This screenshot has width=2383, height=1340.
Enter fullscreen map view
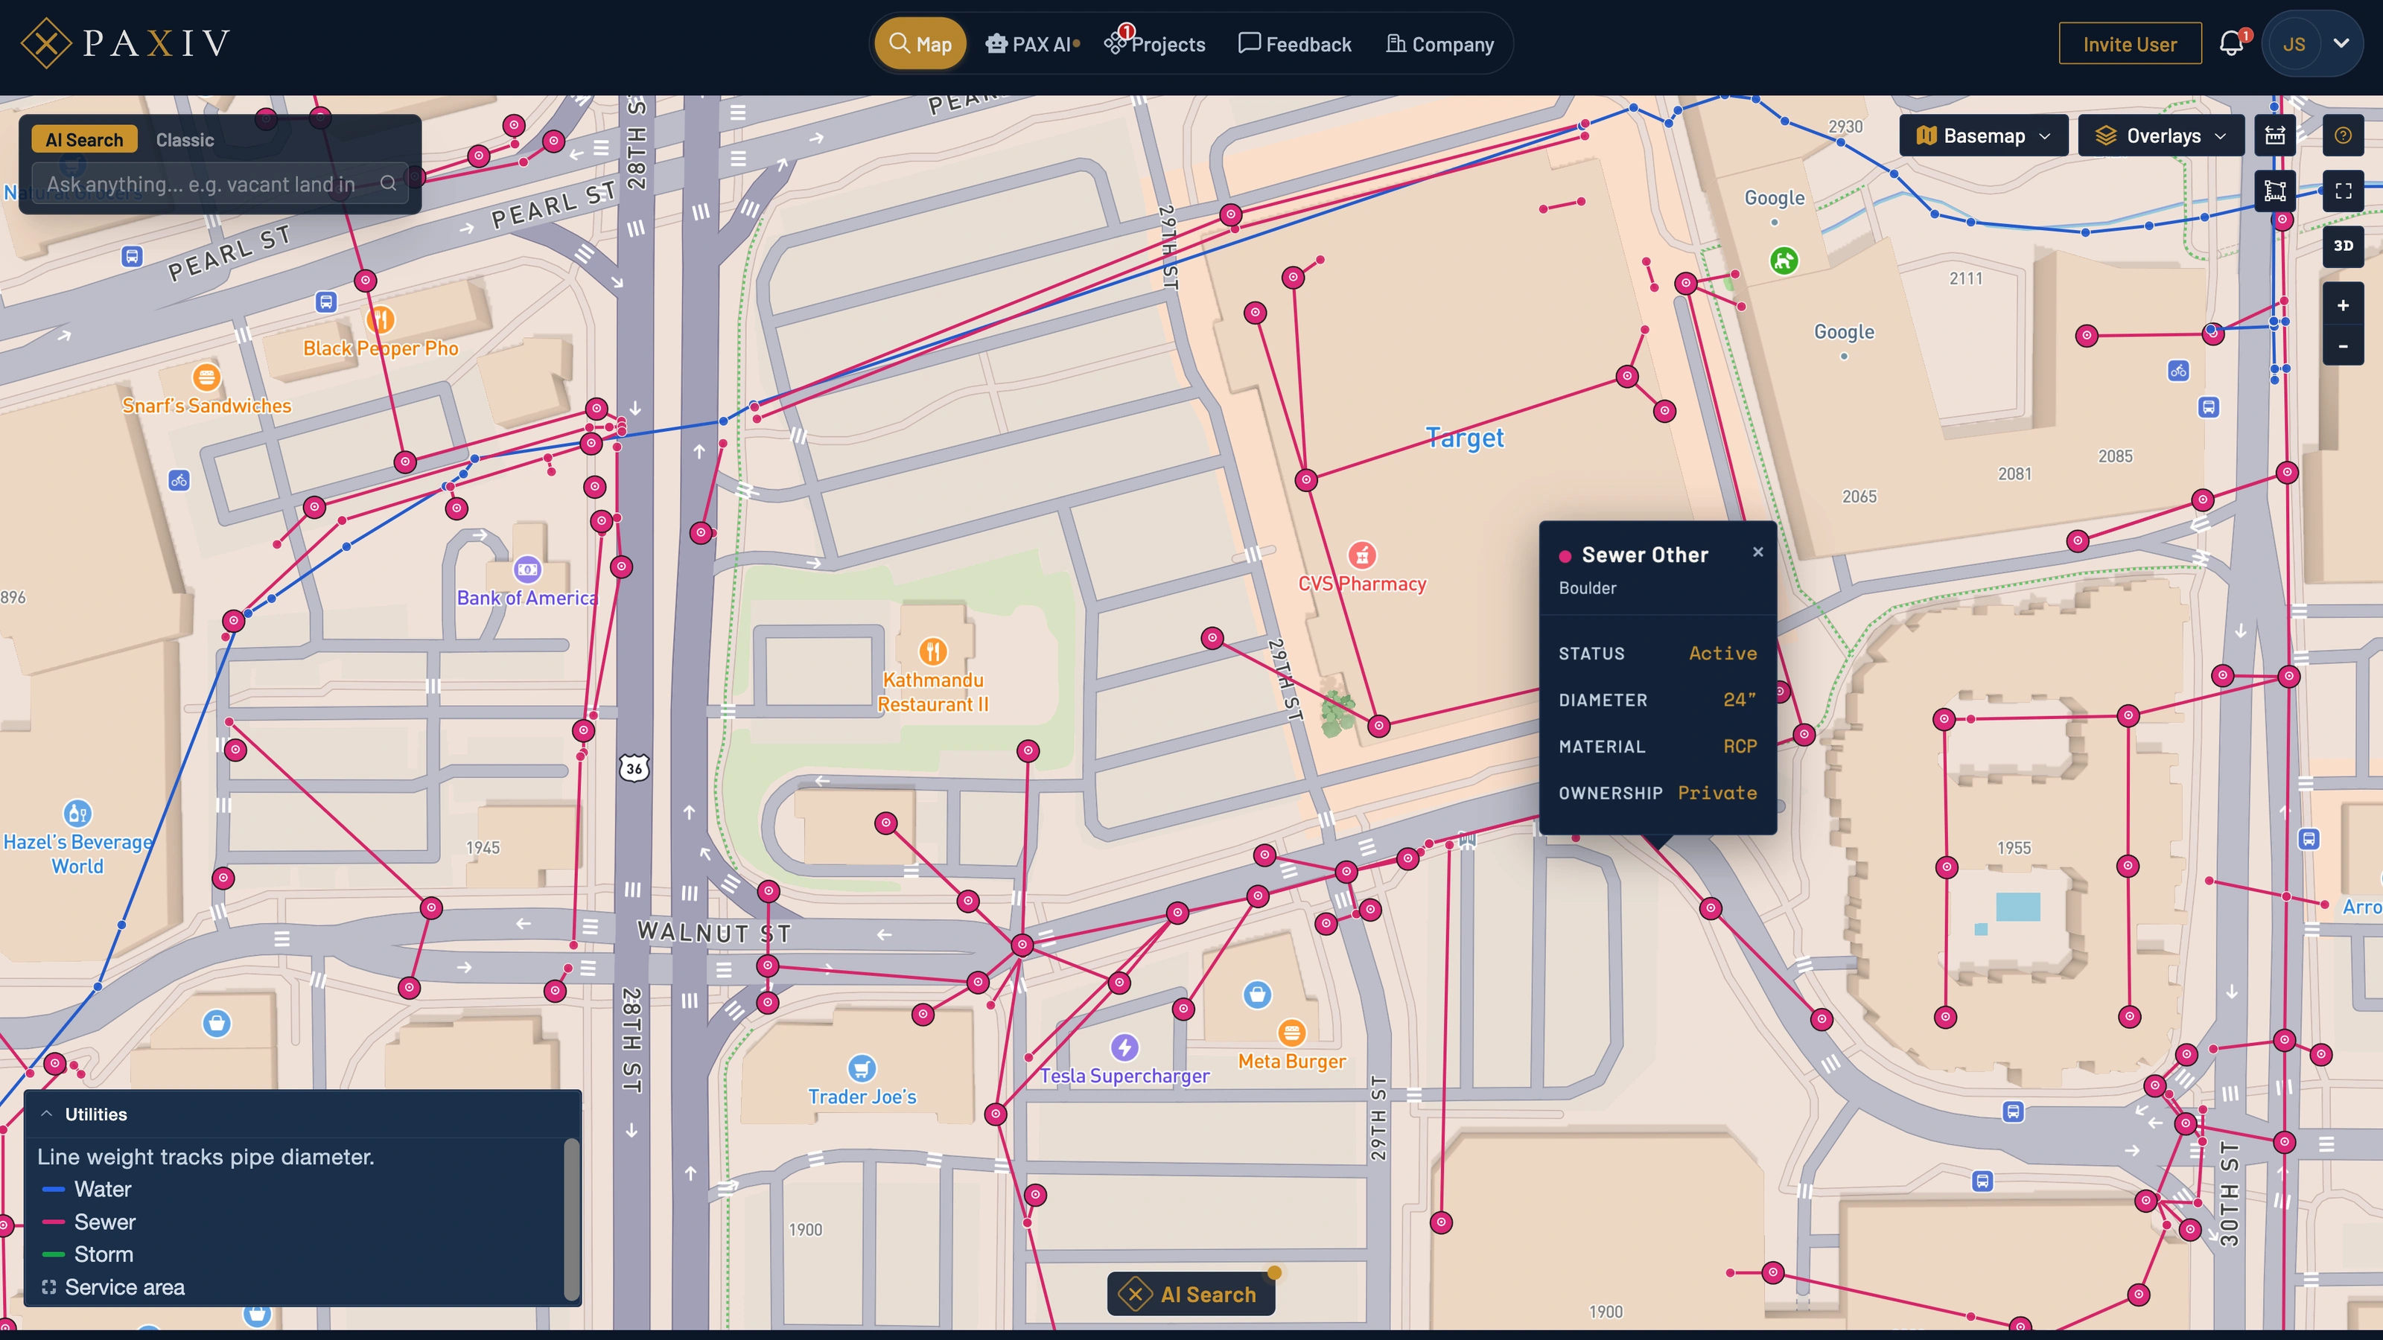point(2344,191)
